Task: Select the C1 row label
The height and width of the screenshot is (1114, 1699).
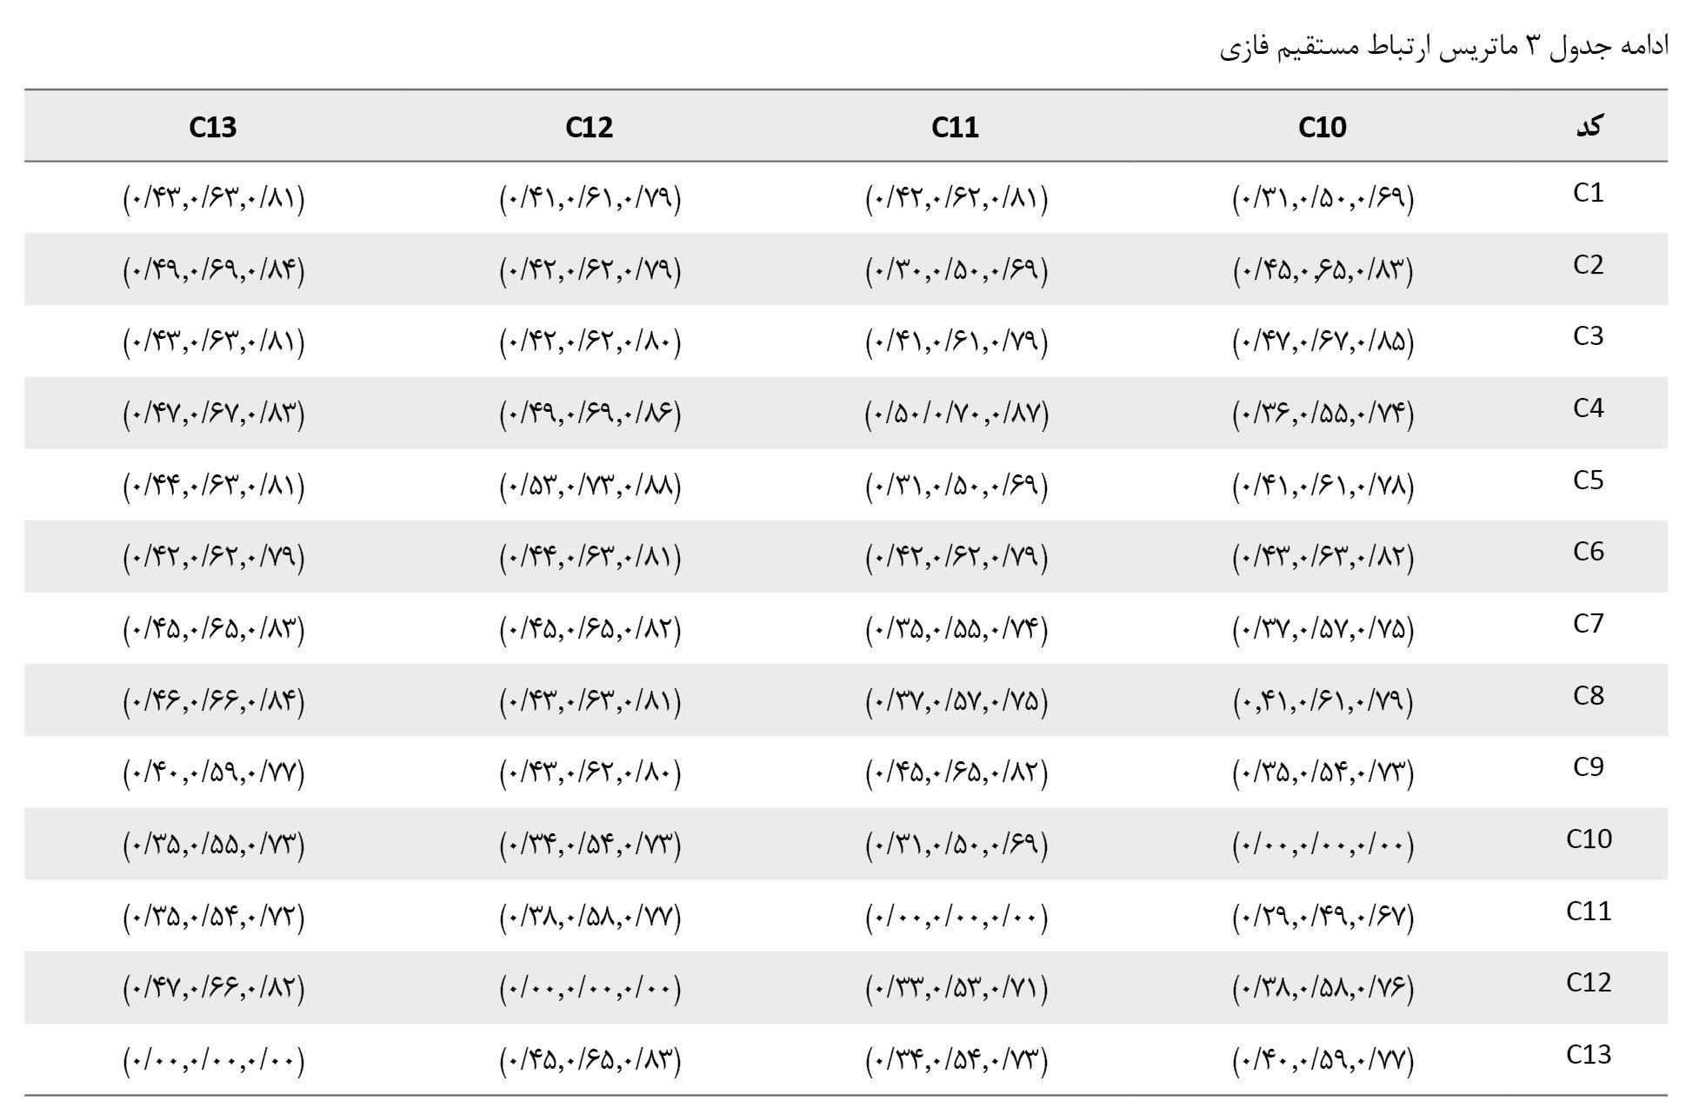Action: [1589, 193]
